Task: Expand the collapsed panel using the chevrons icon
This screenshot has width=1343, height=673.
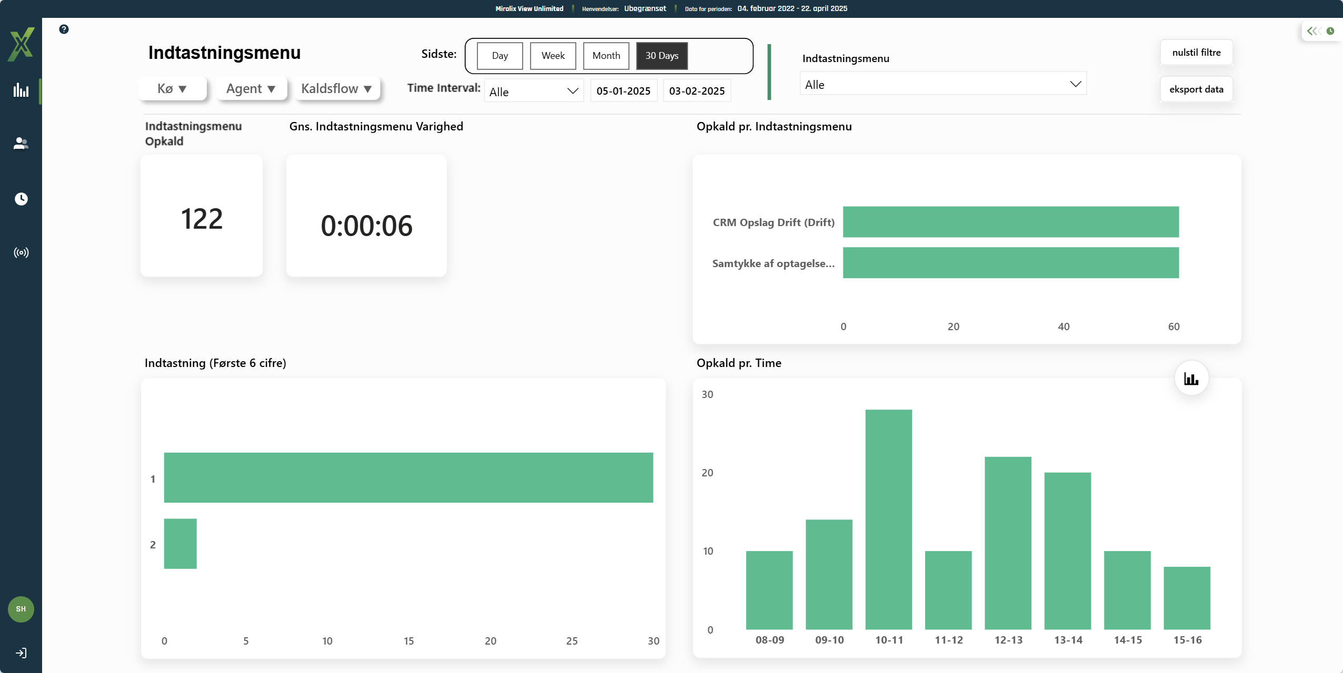Action: (1314, 31)
